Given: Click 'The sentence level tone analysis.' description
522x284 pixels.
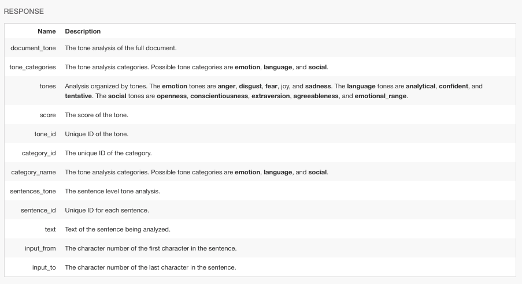Looking at the screenshot, I should [x=113, y=191].
